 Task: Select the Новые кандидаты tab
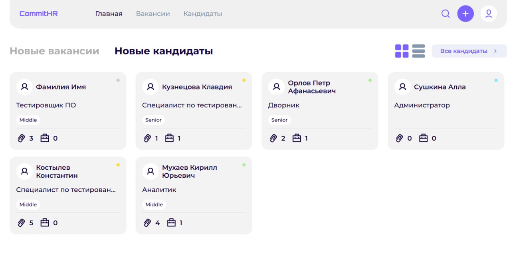pos(164,51)
